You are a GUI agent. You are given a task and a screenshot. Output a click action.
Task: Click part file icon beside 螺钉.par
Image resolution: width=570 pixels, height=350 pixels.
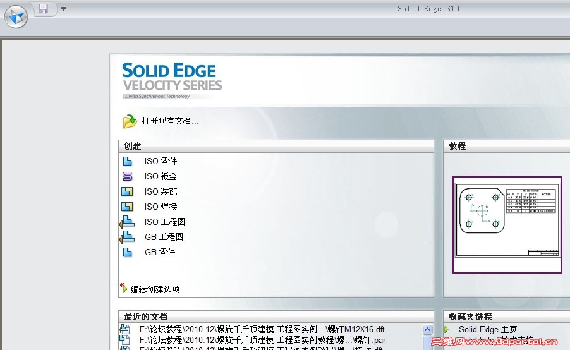(124, 340)
